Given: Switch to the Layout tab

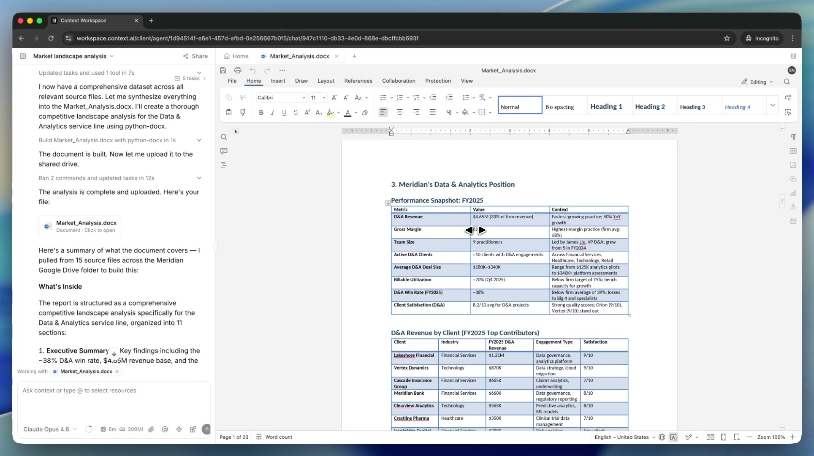Looking at the screenshot, I should 326,81.
